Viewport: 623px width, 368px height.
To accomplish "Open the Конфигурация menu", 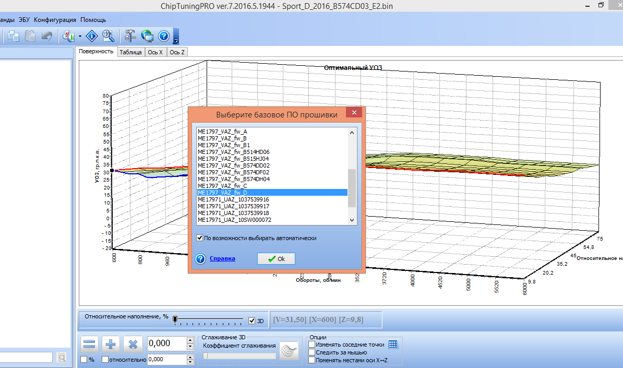I will (x=55, y=19).
